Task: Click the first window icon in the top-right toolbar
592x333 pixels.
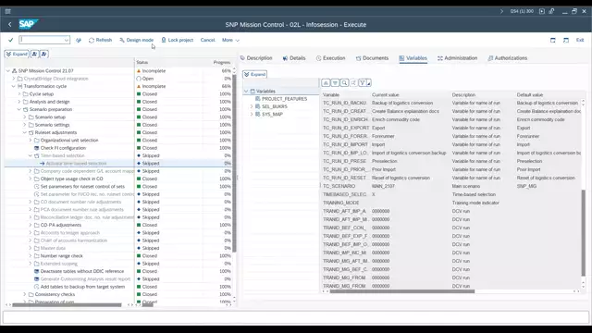Action: (x=553, y=40)
